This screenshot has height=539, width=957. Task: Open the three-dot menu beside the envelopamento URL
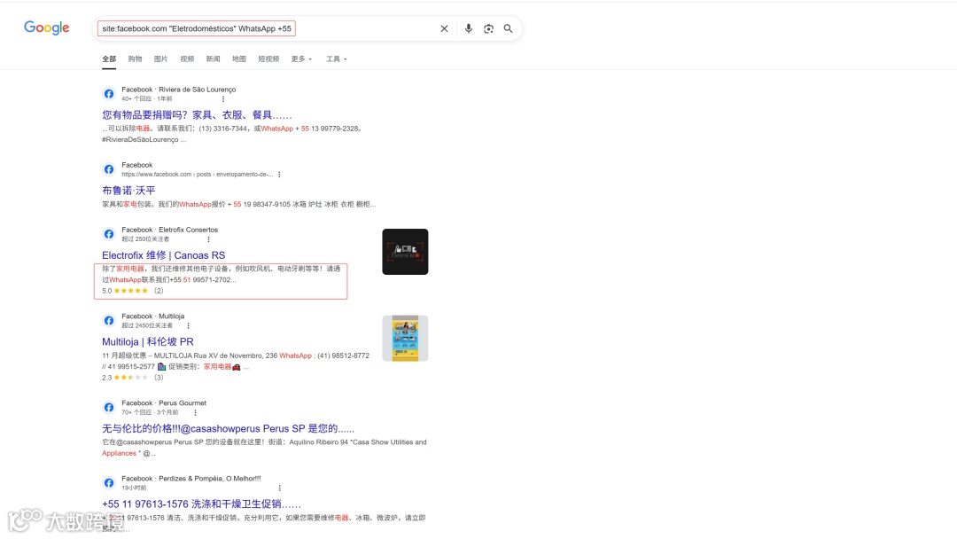(x=279, y=175)
